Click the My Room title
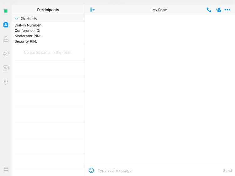 pyautogui.click(x=160, y=10)
